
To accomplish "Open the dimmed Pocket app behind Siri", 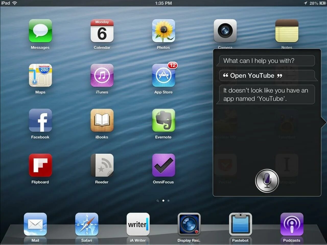I will [225, 165].
